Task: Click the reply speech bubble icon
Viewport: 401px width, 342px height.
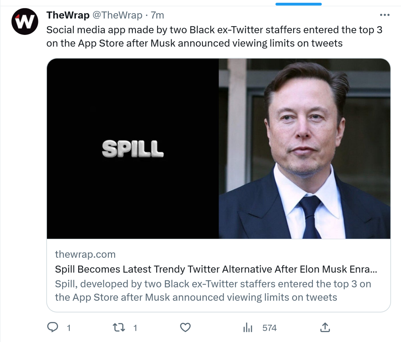Action: (x=53, y=328)
